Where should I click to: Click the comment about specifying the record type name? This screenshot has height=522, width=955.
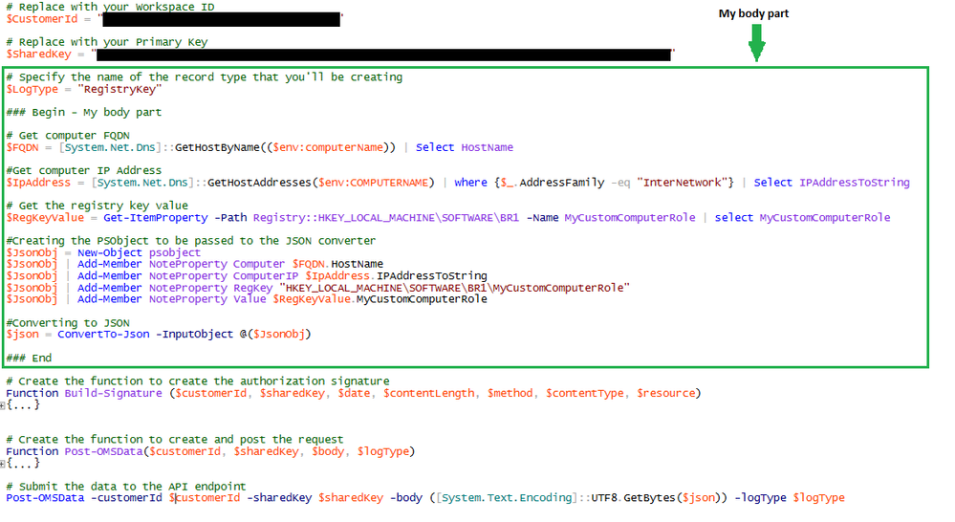pos(205,77)
